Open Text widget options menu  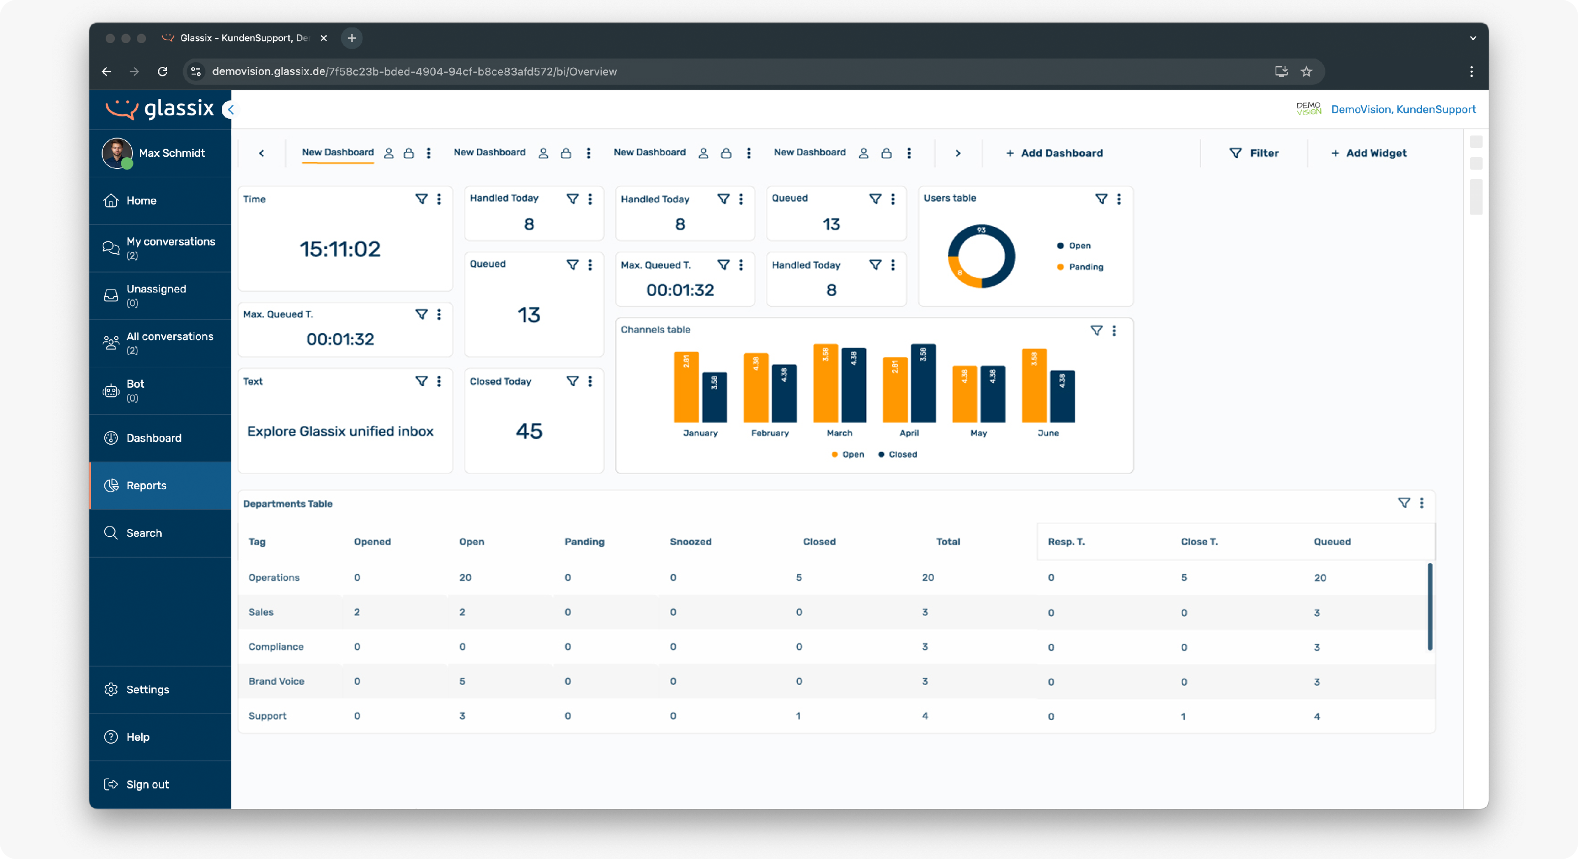click(439, 381)
